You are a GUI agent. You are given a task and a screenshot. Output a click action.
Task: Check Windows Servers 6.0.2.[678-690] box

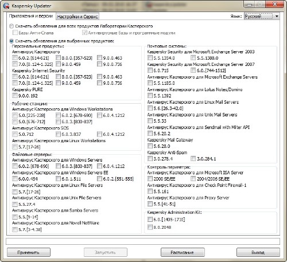point(15,166)
